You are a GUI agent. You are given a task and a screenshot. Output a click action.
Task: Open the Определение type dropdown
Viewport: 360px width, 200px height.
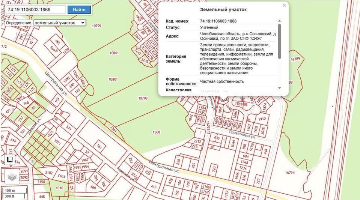(60, 23)
